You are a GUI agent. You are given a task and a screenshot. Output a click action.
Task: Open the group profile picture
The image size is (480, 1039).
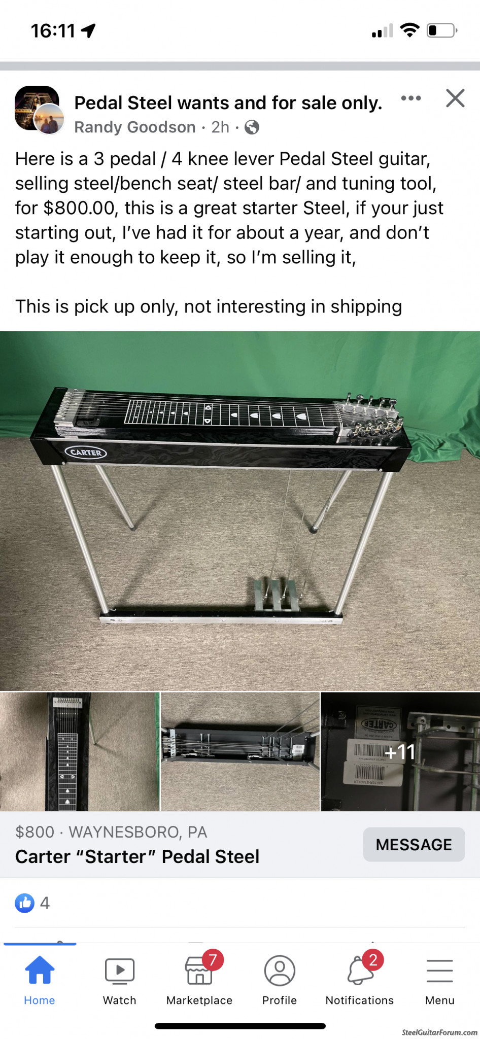[x=37, y=108]
